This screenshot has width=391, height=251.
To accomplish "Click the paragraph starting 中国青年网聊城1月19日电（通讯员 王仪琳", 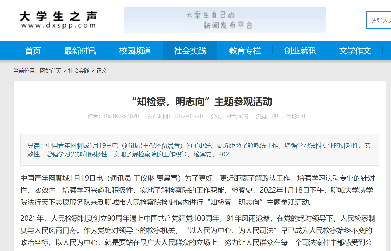I will 198,190.
